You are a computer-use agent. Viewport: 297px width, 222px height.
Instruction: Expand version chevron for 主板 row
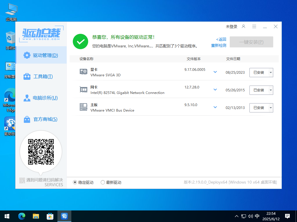click(x=215, y=107)
